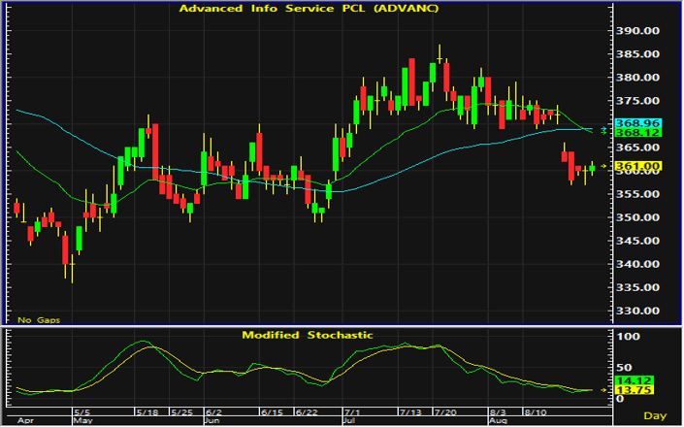The image size is (684, 427).
Task: Click the green 14.12 stochastic value label
Action: (x=634, y=380)
